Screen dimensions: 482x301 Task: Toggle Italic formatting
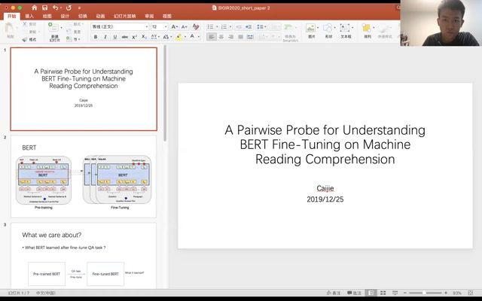104,36
